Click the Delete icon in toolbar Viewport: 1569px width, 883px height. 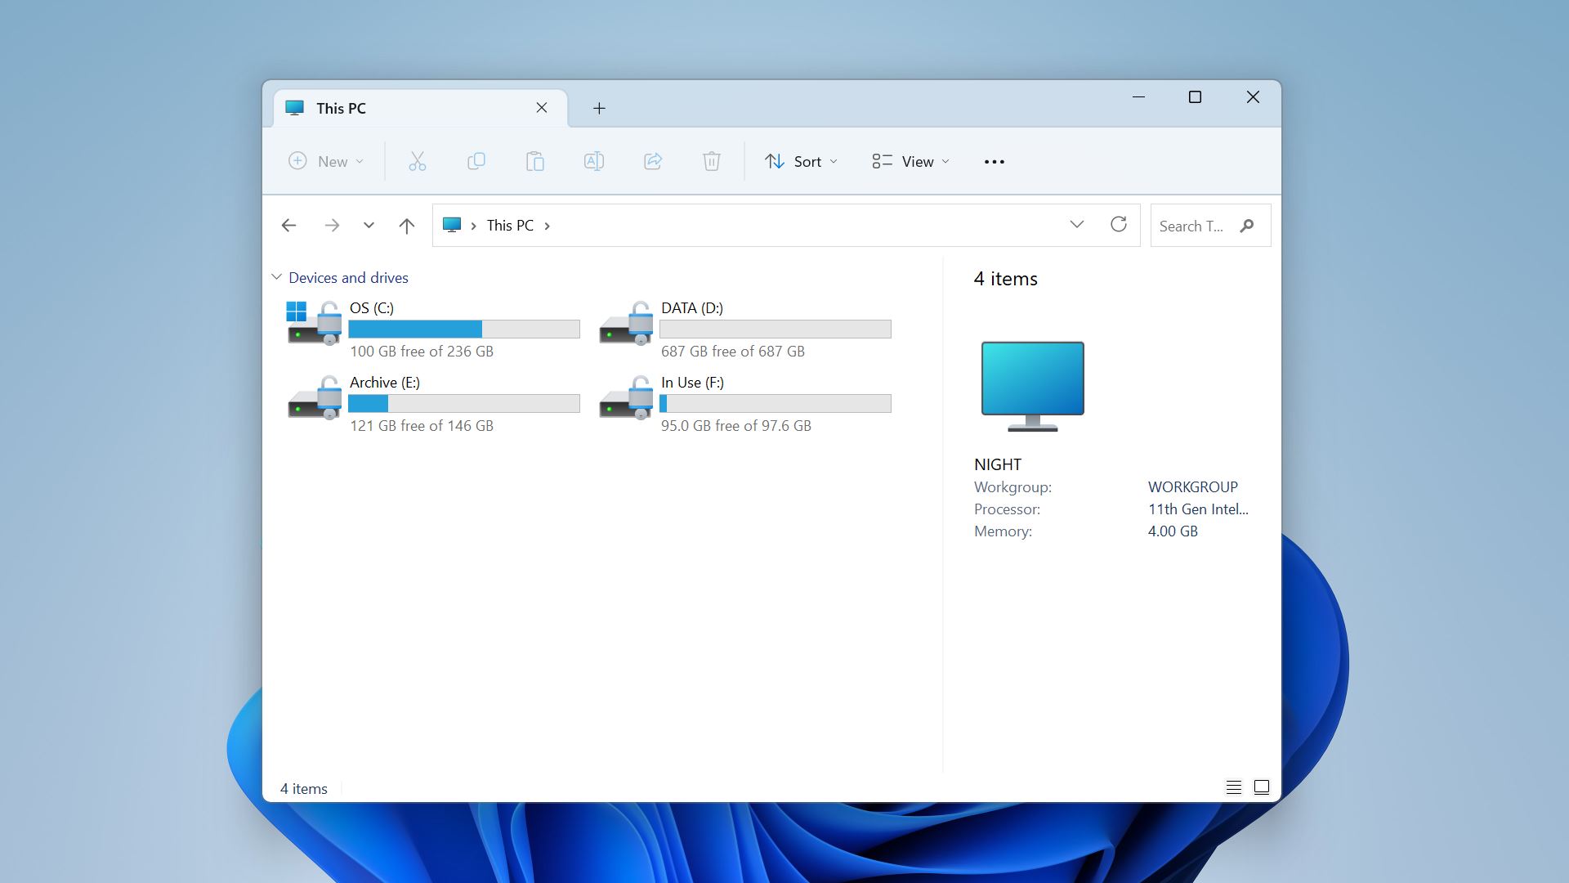711,160
